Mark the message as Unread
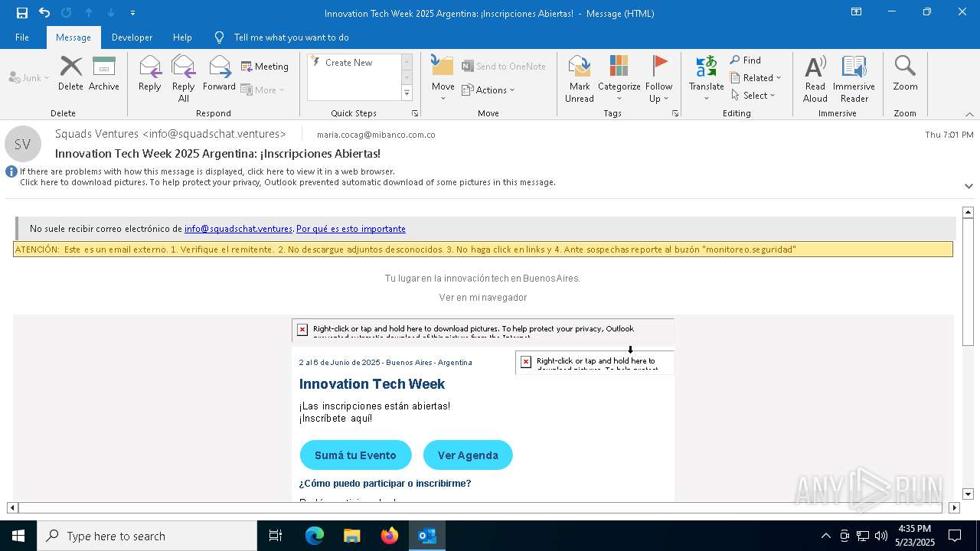 pyautogui.click(x=580, y=79)
